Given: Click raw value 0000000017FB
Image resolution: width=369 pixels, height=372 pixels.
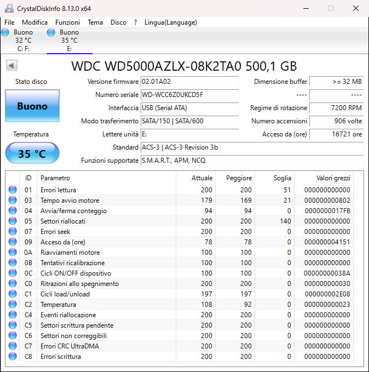Looking at the screenshot, I should pyautogui.click(x=327, y=211).
